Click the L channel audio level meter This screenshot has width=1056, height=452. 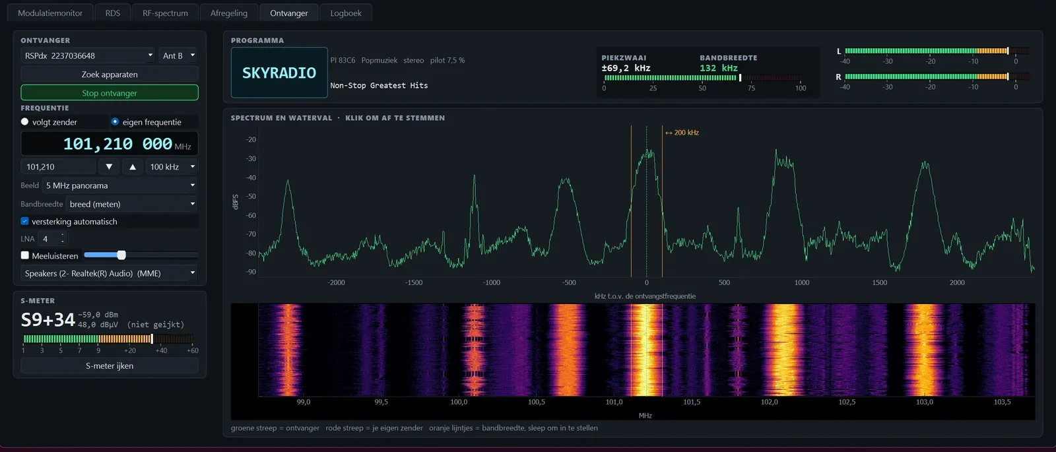point(937,51)
